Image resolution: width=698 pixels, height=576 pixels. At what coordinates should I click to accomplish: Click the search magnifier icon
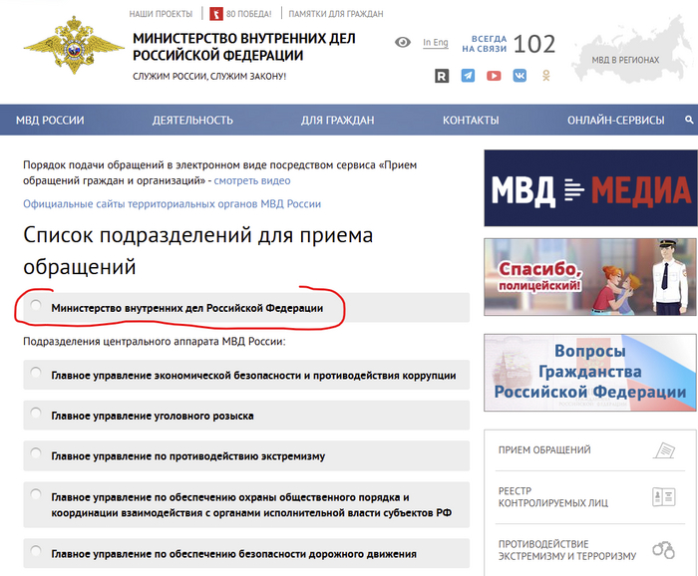tap(689, 120)
